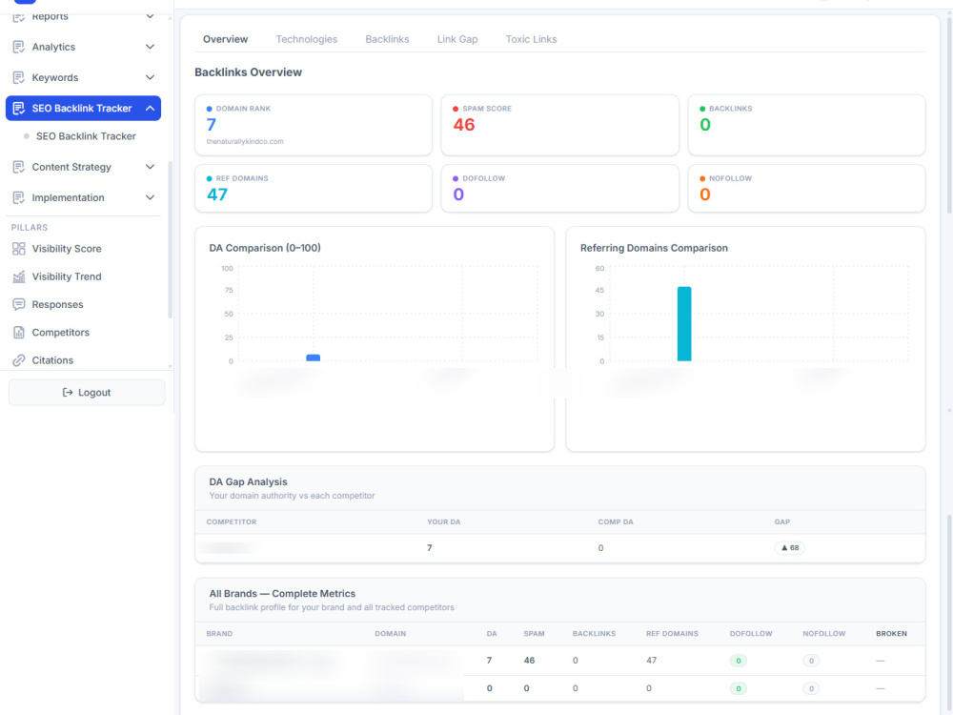
Task: Click the NOFOLLOW column header
Action: (824, 634)
